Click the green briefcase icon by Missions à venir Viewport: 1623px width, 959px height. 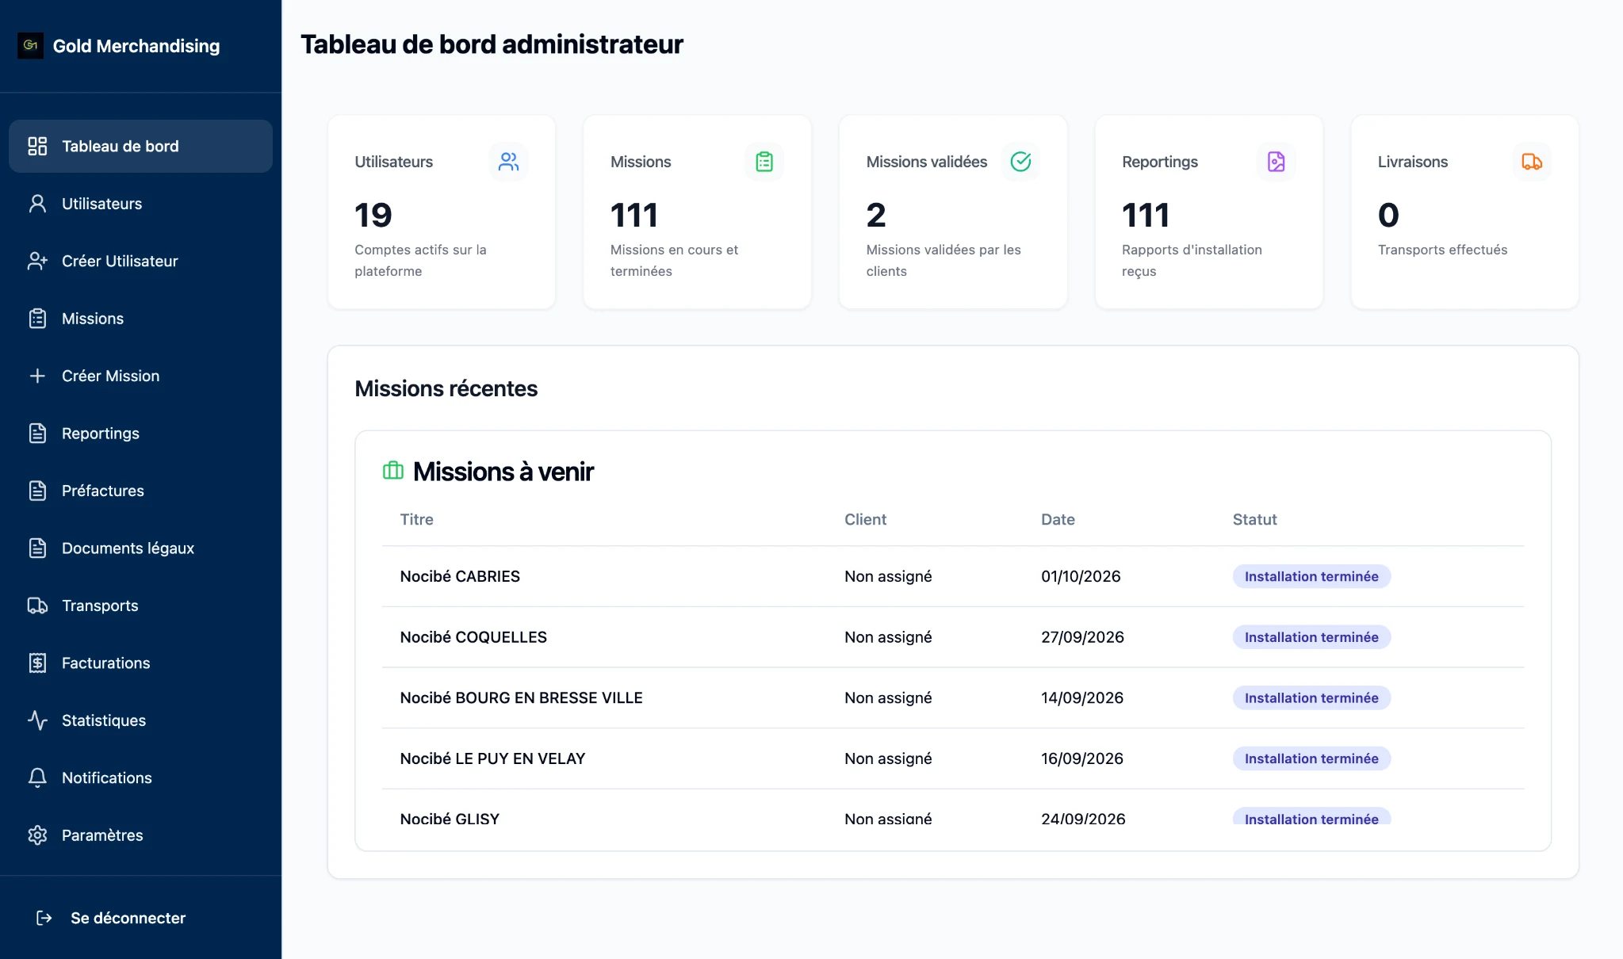coord(393,471)
